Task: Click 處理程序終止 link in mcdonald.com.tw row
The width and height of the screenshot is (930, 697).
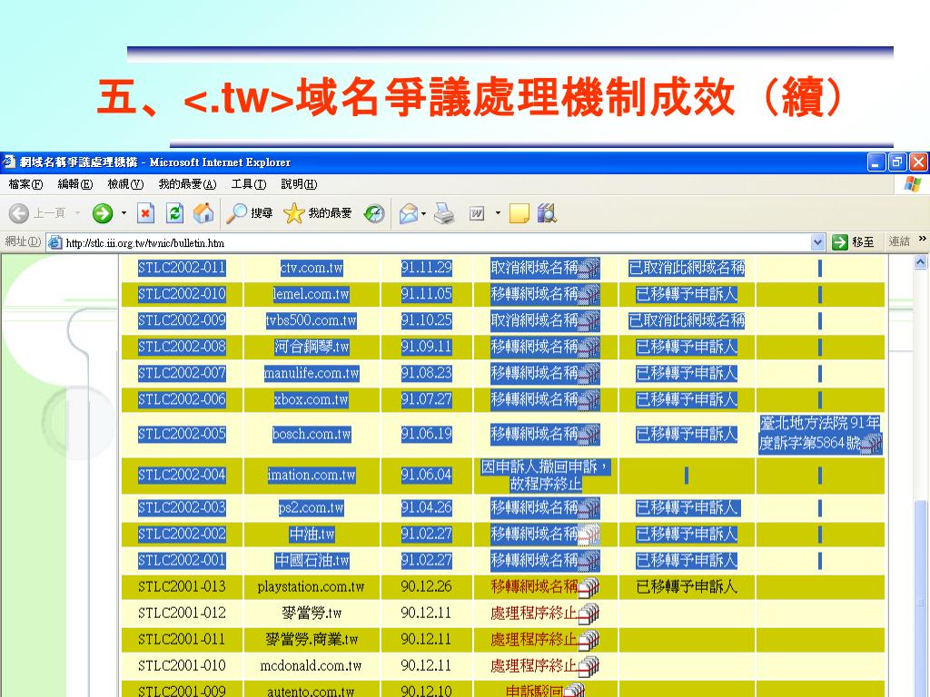Action: (534, 665)
